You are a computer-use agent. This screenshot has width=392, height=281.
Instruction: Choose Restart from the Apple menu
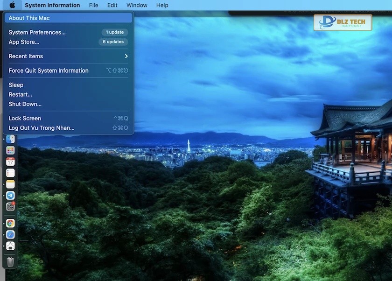pyautogui.click(x=20, y=94)
